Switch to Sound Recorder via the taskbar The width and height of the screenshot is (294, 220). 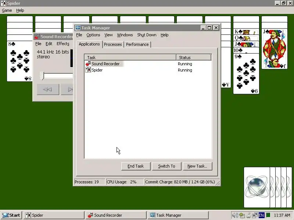116,215
